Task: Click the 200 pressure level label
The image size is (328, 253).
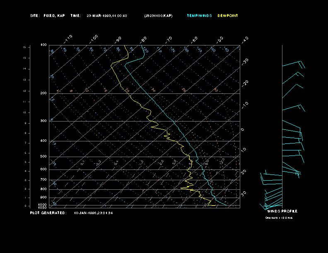Action: [x=43, y=93]
